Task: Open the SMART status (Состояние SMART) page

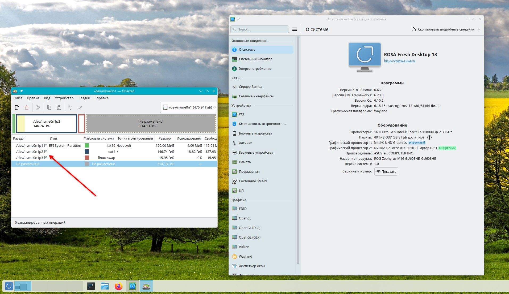Action: tap(262, 181)
